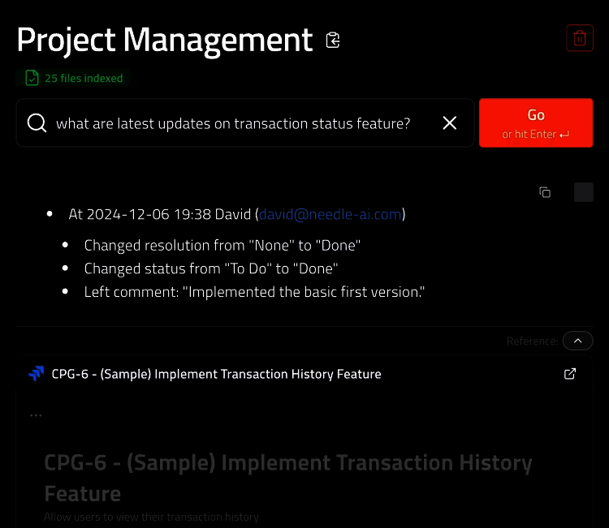The image size is (609, 528).
Task: Copy the answer using the copy icon
Action: [545, 192]
